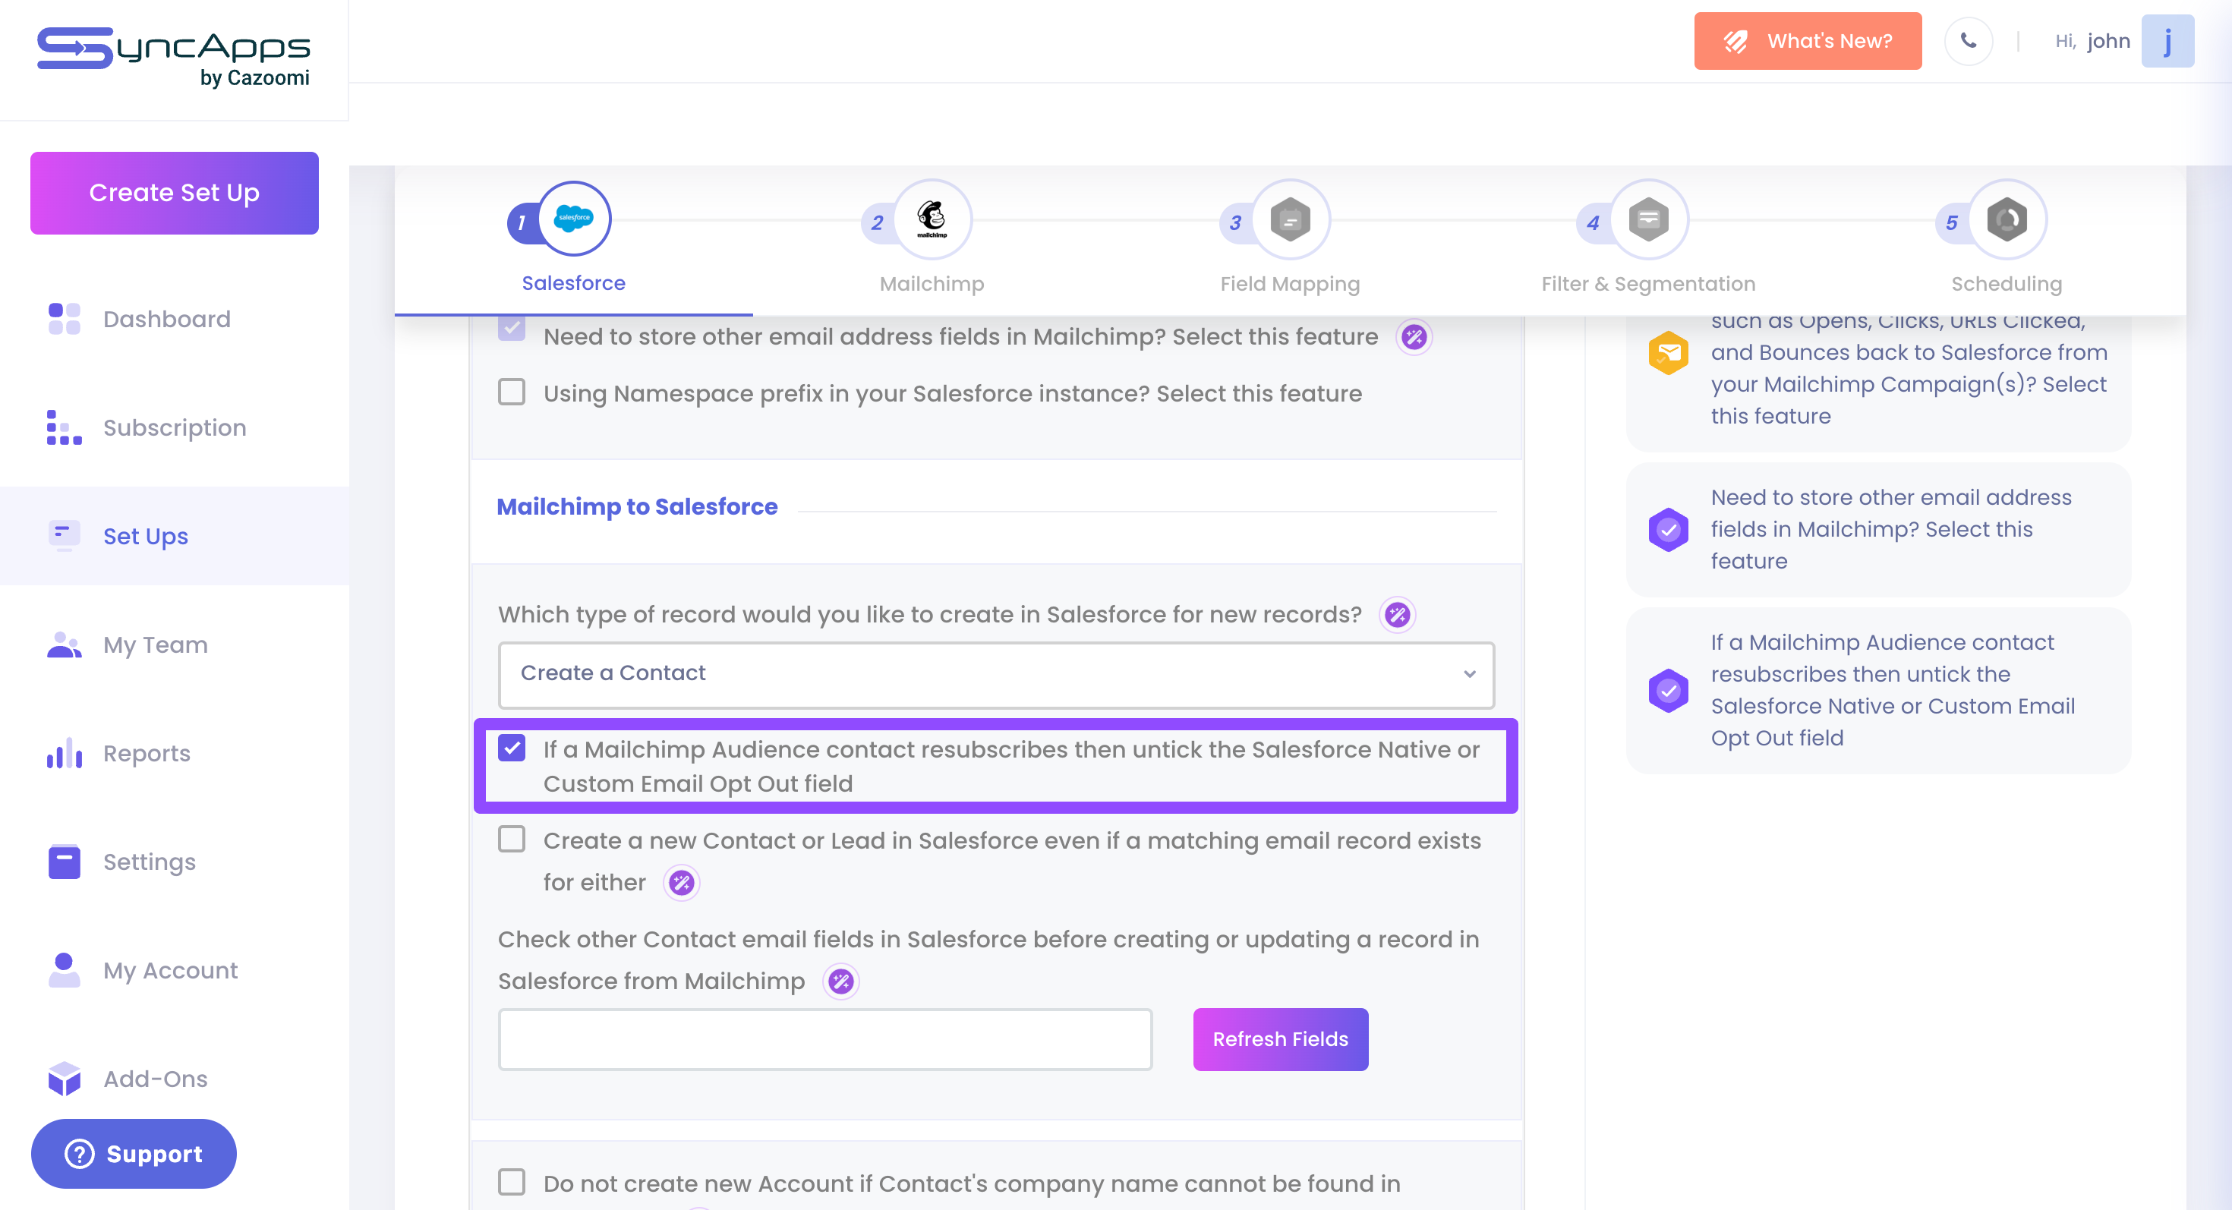This screenshot has width=2232, height=1210.
Task: Switch to the Scheduling step tab
Action: (2007, 240)
